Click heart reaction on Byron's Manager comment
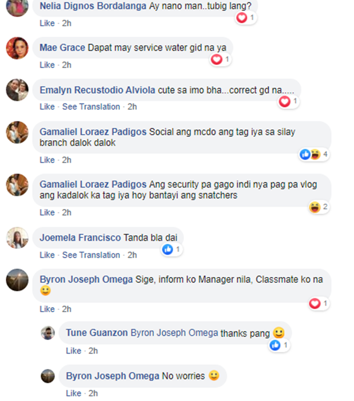 [315, 303]
